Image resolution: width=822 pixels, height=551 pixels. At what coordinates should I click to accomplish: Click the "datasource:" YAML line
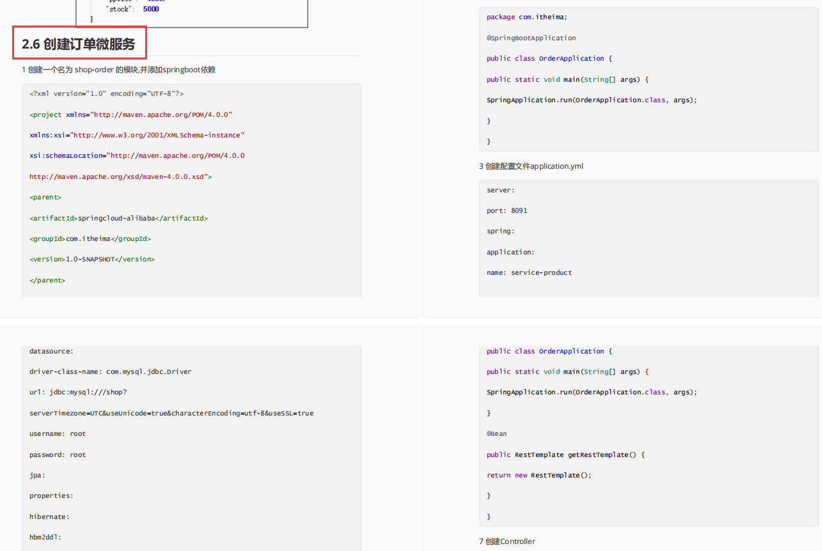pyautogui.click(x=51, y=351)
